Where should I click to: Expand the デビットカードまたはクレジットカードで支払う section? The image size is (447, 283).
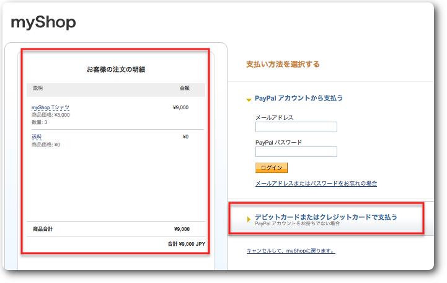pyautogui.click(x=249, y=219)
